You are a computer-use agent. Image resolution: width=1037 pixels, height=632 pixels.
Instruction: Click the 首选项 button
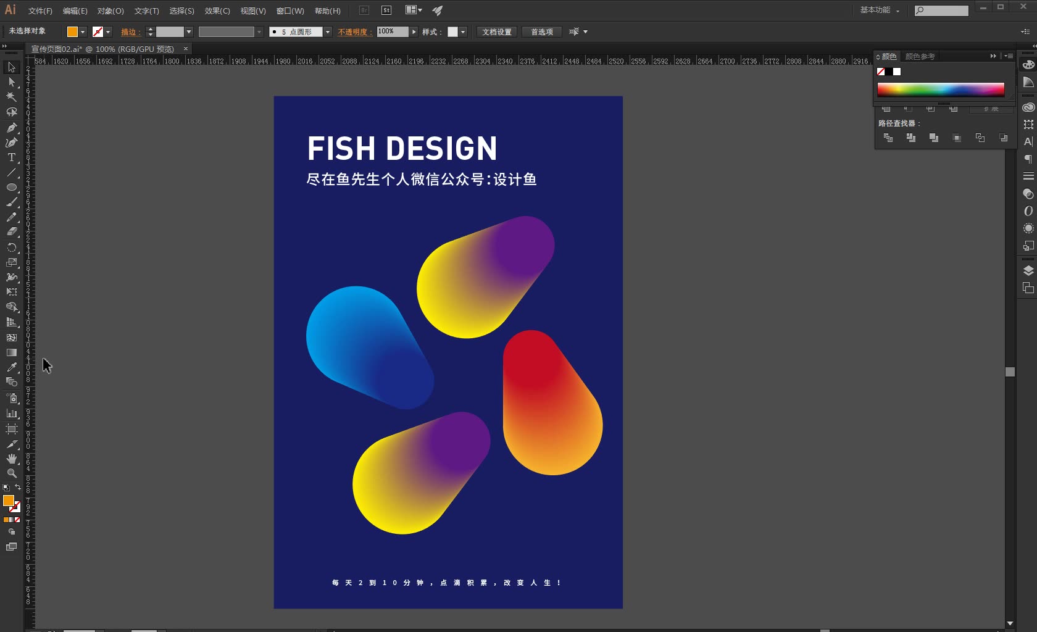tap(541, 32)
